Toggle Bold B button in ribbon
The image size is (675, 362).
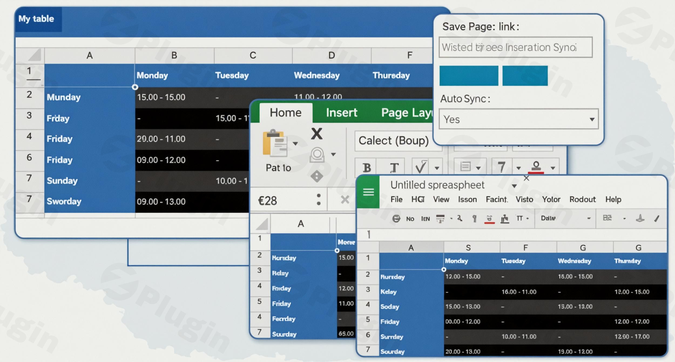[366, 168]
